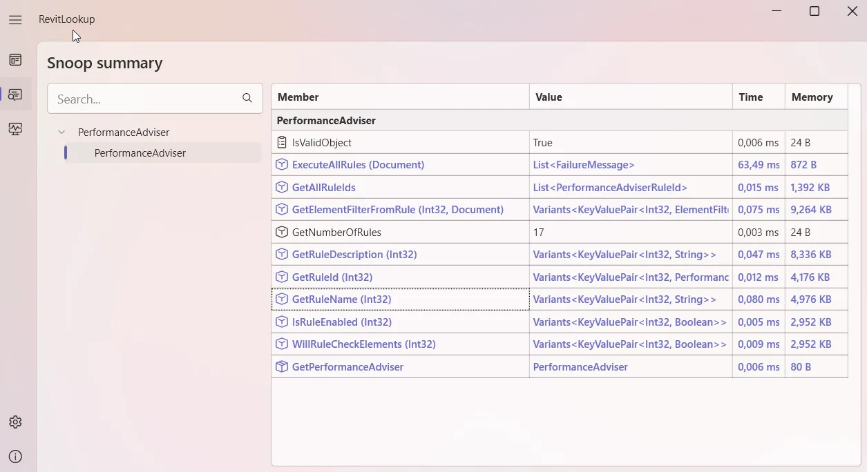Click the search magnifier icon
The height and width of the screenshot is (472, 867).
point(247,99)
